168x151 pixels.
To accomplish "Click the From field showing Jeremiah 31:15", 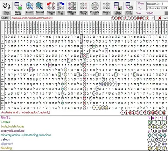I will (157, 4).
